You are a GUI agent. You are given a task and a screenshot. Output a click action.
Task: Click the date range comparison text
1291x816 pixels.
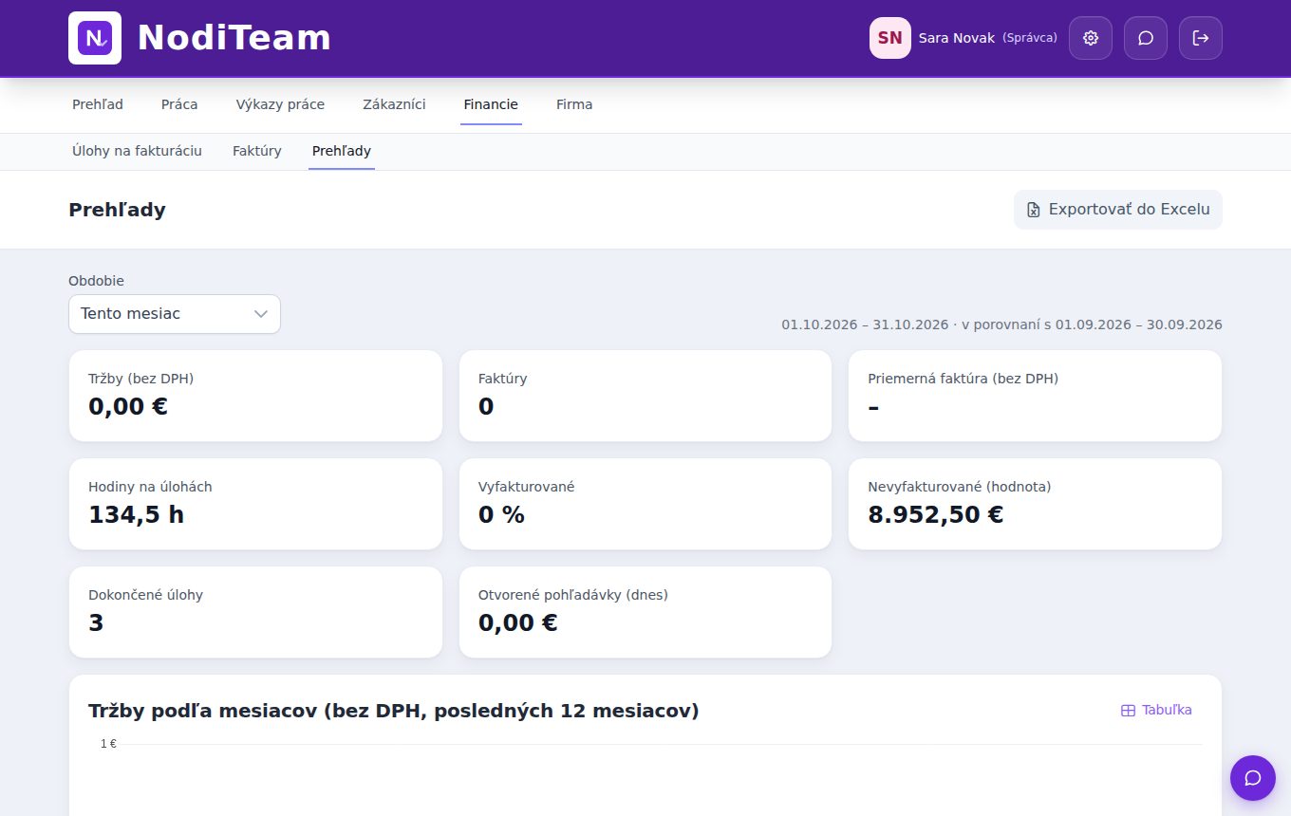(x=1002, y=325)
